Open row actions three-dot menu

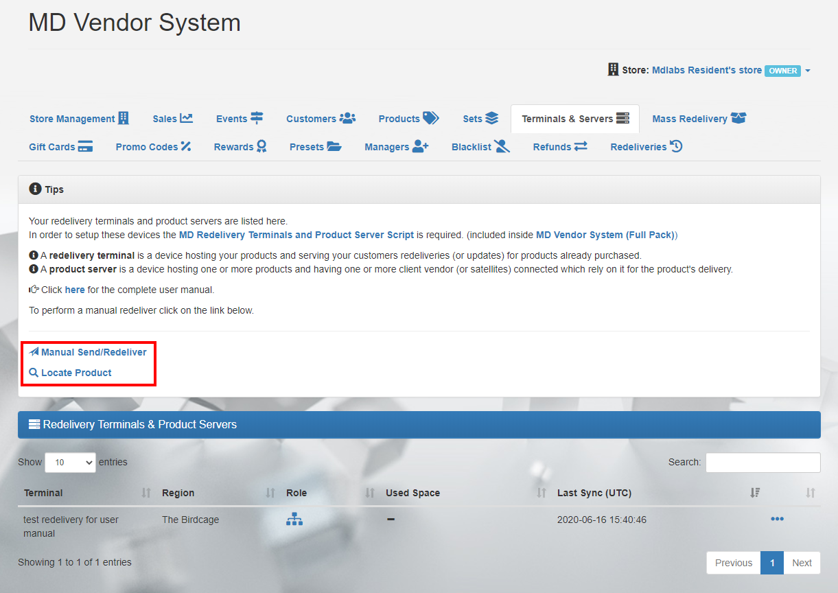point(777,519)
